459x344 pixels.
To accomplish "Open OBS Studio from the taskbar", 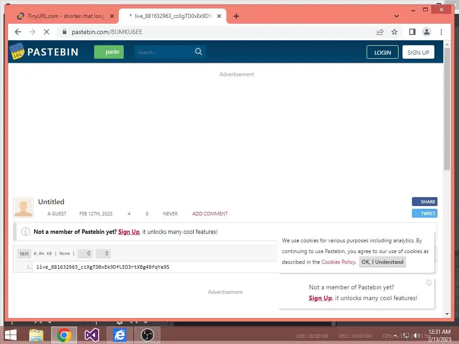I will point(147,335).
